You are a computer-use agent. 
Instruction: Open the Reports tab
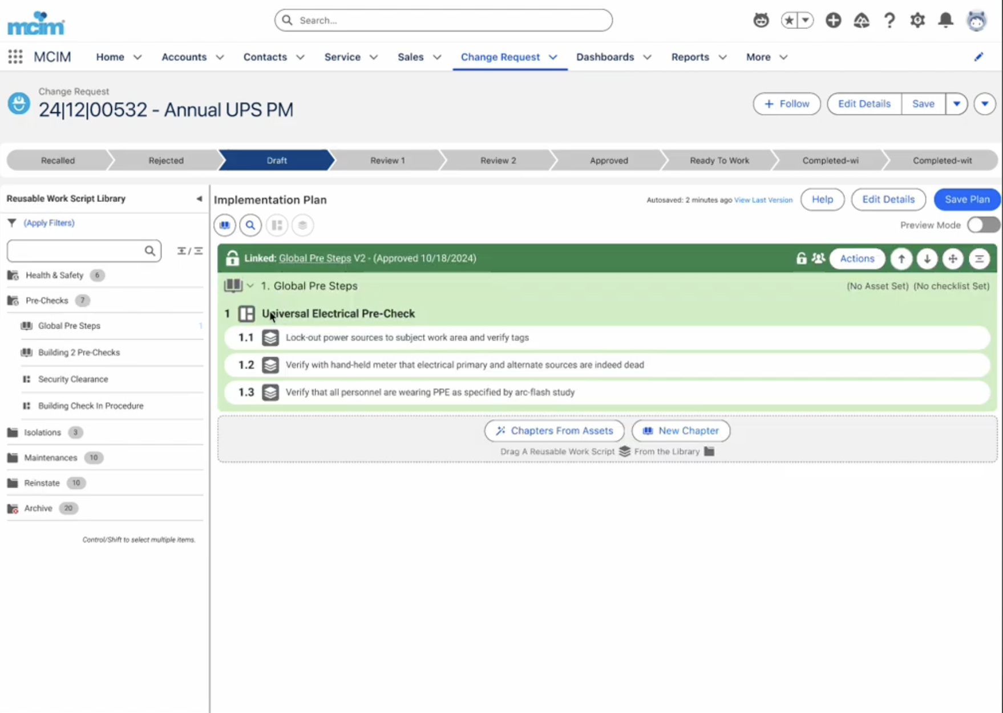pos(690,57)
